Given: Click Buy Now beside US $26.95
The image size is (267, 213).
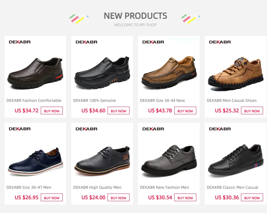Looking at the screenshot, I should tap(52, 197).
